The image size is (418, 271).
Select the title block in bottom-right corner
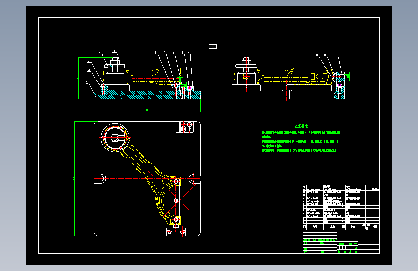click(341, 242)
